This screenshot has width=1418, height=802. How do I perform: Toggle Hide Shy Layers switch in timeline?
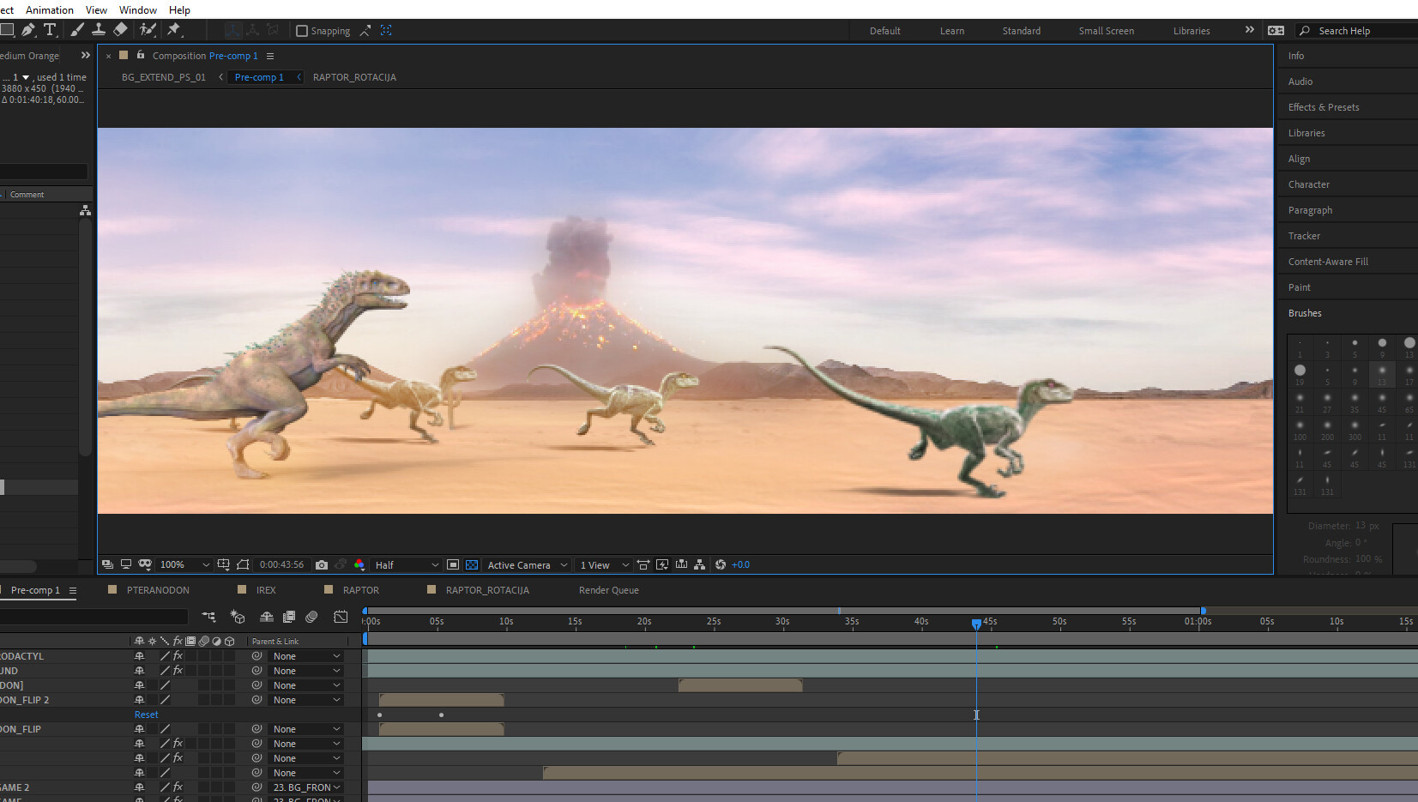click(267, 616)
